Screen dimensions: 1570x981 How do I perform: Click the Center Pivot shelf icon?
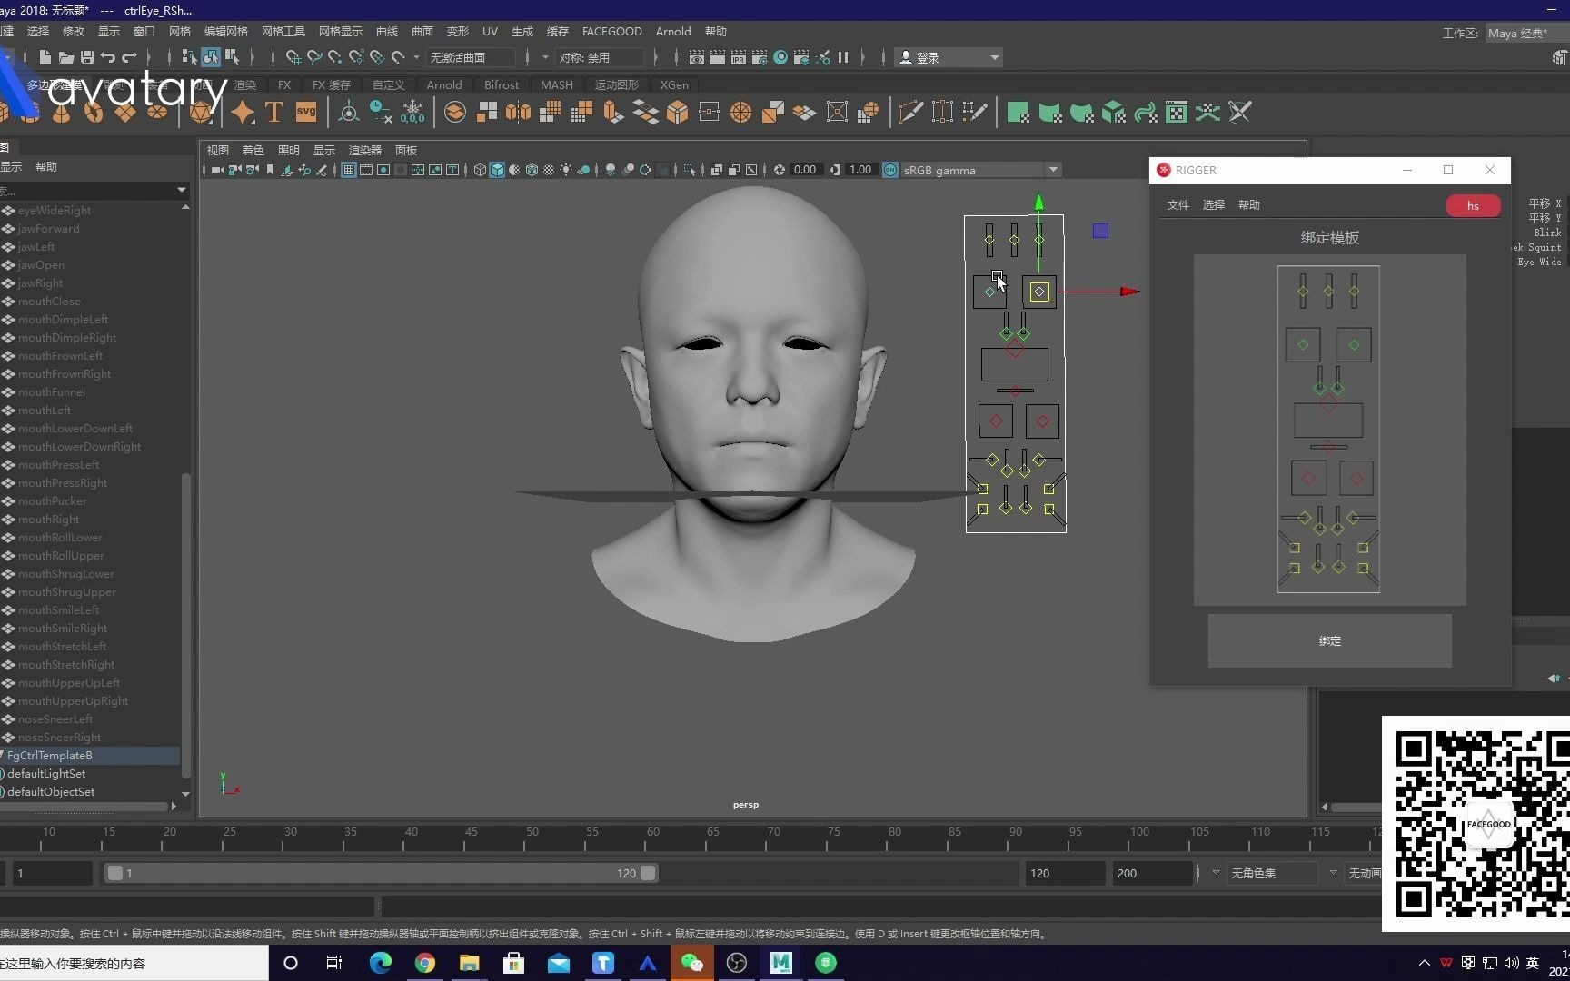pyautogui.click(x=348, y=113)
